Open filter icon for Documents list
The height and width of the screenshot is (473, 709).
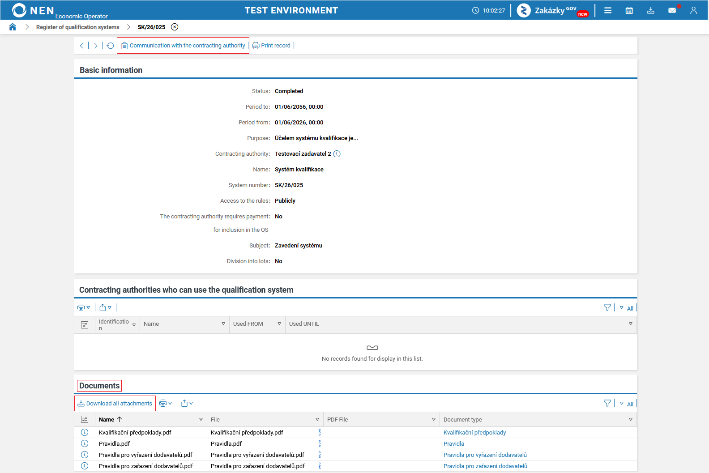tap(607, 403)
